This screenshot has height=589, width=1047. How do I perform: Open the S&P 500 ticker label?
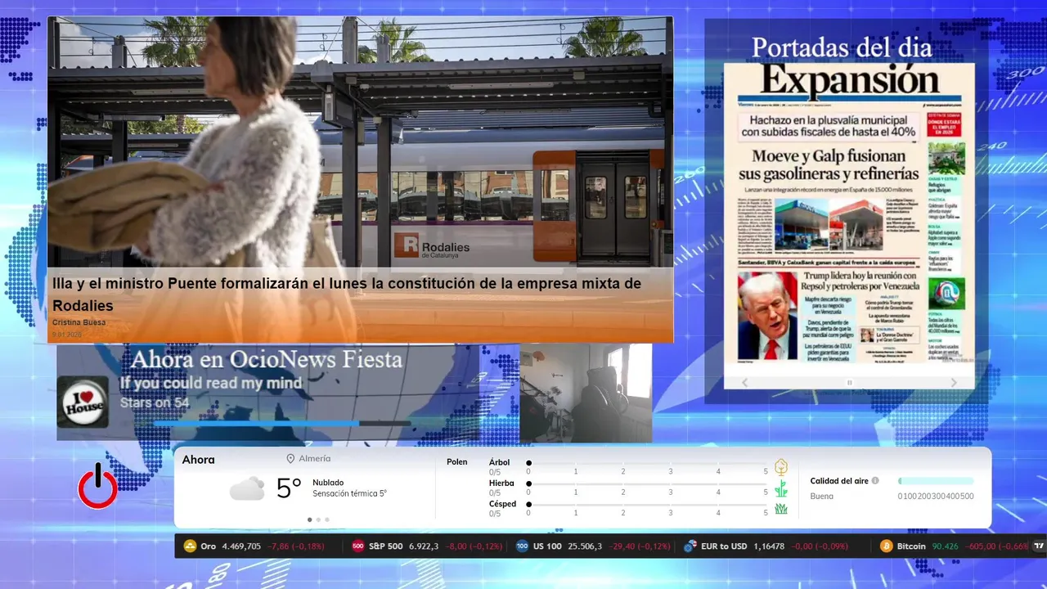click(x=385, y=546)
